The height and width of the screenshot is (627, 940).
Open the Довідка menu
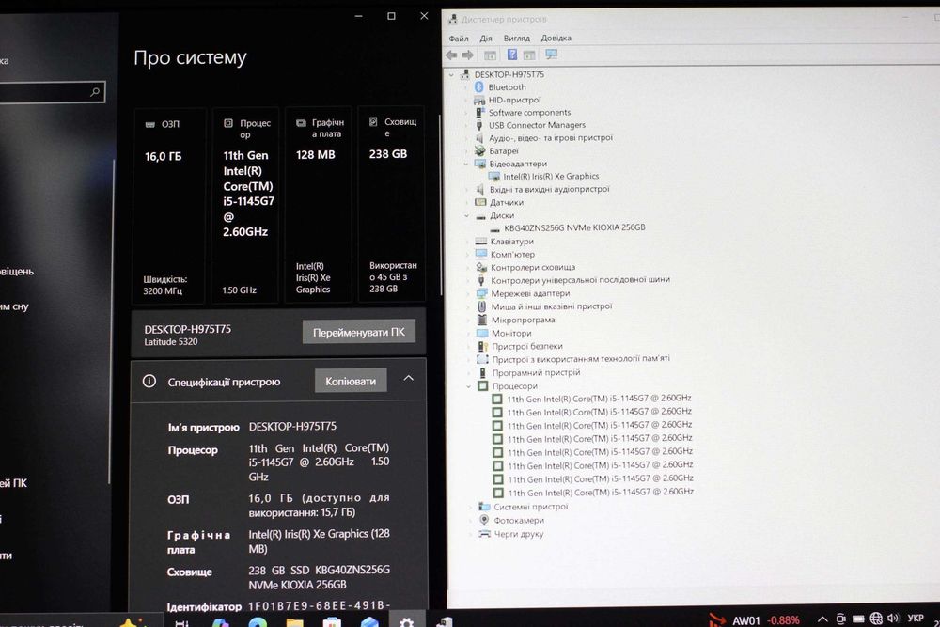pyautogui.click(x=556, y=38)
